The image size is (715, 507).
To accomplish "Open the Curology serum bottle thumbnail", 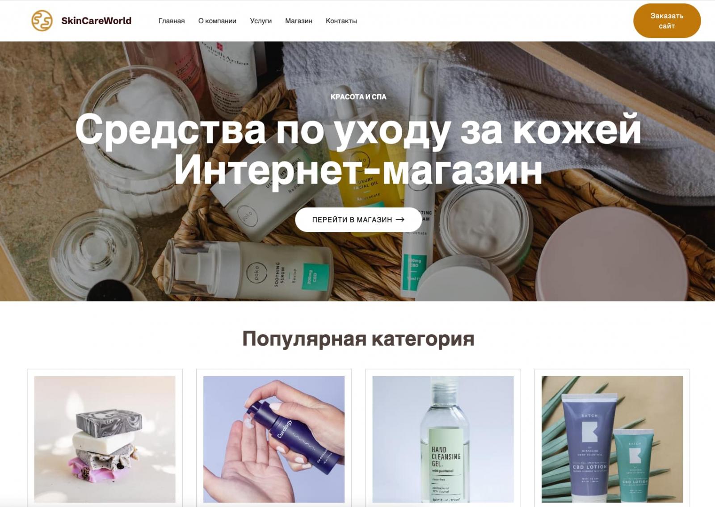I will [274, 439].
